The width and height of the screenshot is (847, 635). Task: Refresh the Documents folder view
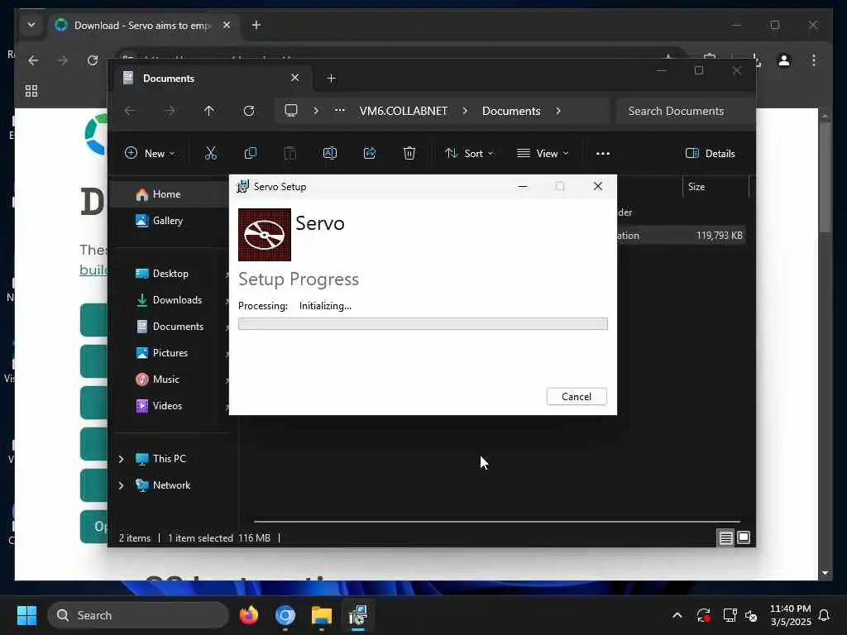[x=249, y=111]
